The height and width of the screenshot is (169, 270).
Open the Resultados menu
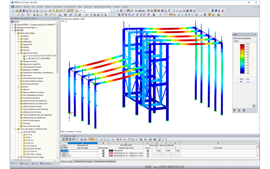58,7
